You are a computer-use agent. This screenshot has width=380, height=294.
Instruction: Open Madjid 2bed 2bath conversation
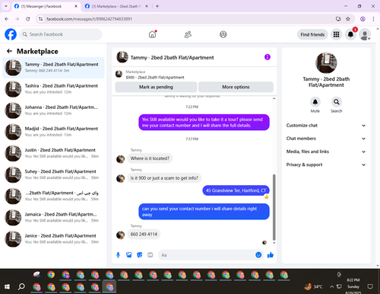53,132
